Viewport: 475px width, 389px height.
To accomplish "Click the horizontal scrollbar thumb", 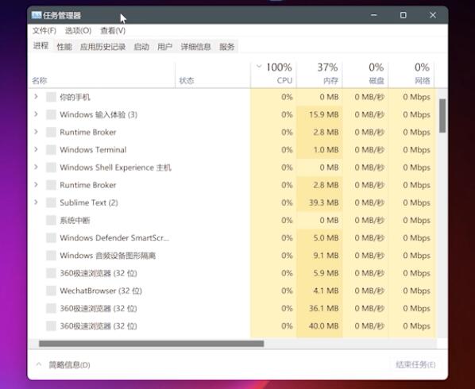I will tap(152, 344).
